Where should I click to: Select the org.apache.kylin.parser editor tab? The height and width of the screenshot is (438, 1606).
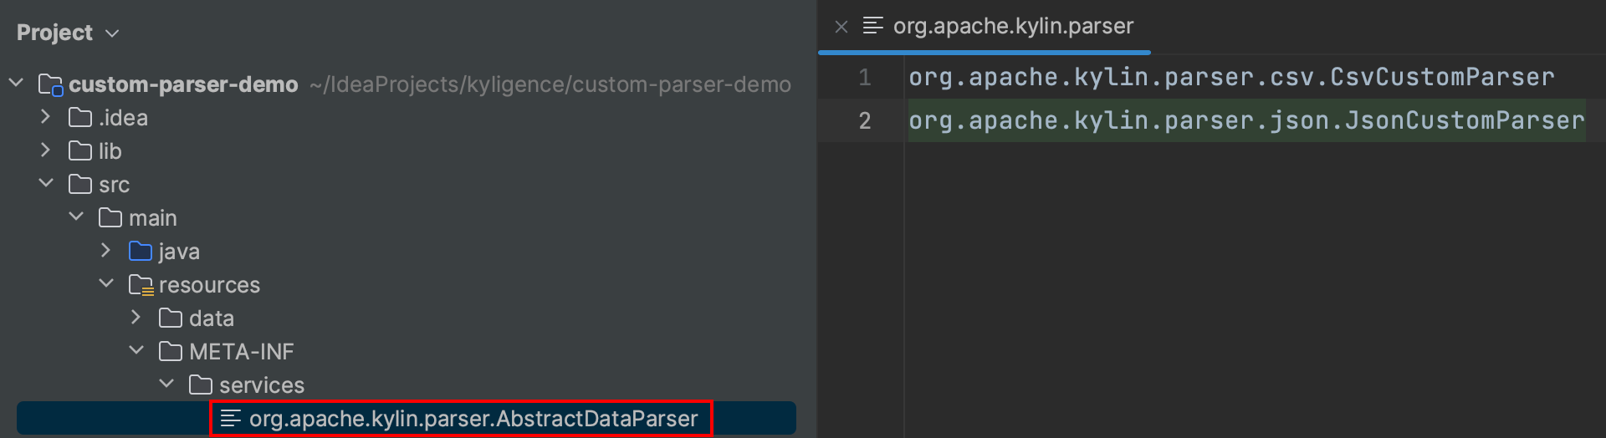coord(1012,27)
